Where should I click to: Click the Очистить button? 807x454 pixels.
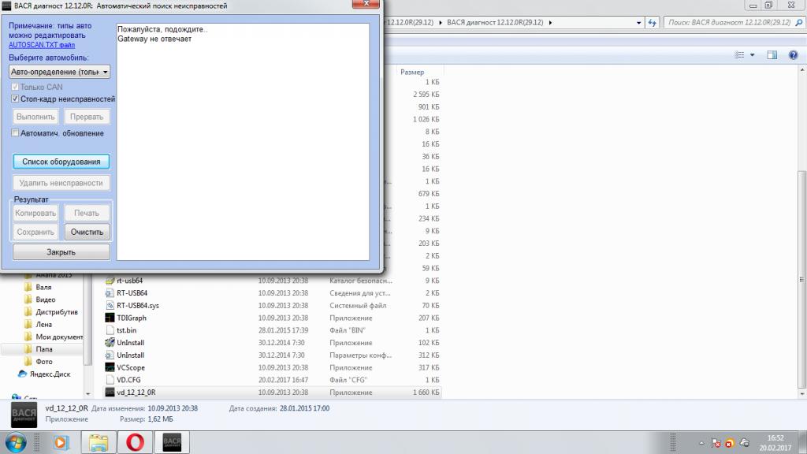point(87,233)
